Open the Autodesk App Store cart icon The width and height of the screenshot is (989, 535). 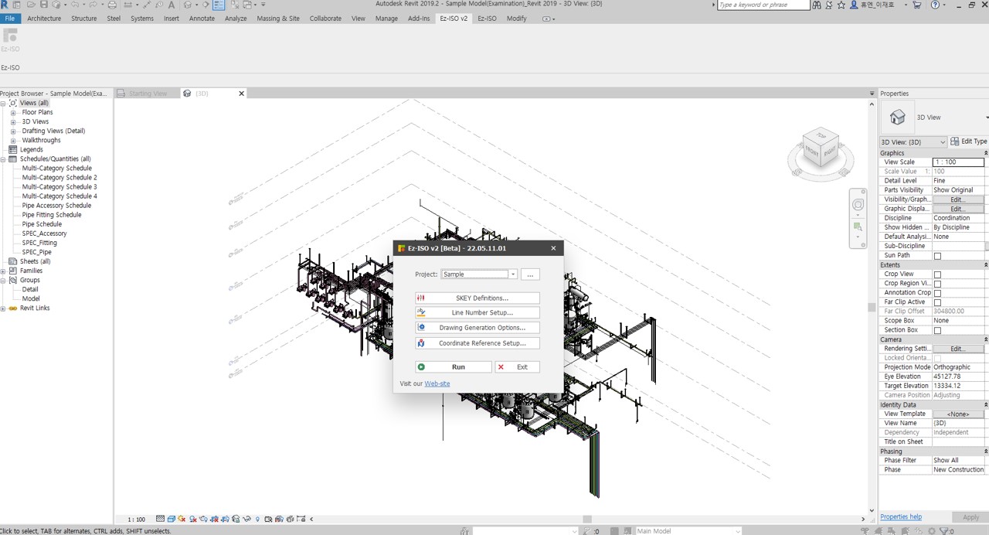(916, 5)
